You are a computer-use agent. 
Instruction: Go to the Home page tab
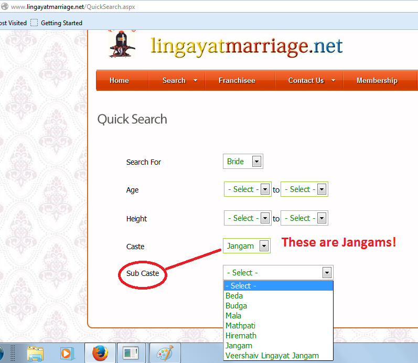[x=119, y=80]
